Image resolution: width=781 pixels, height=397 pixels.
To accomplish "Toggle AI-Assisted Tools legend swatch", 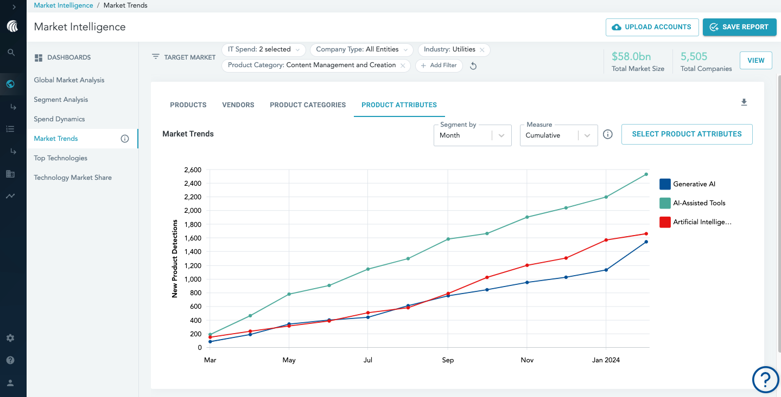I will [x=665, y=203].
